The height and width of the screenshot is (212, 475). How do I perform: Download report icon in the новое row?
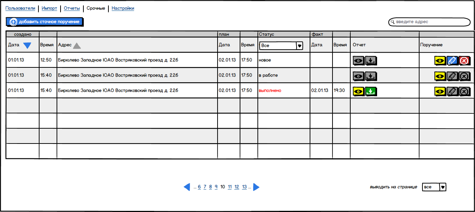371,61
